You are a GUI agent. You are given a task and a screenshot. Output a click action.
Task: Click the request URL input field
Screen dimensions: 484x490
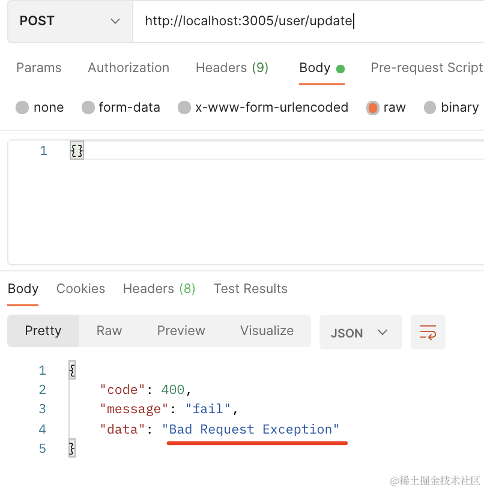pos(306,21)
